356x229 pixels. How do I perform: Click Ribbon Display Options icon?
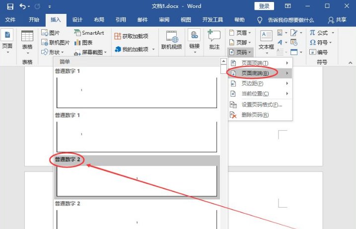pyautogui.click(x=287, y=6)
